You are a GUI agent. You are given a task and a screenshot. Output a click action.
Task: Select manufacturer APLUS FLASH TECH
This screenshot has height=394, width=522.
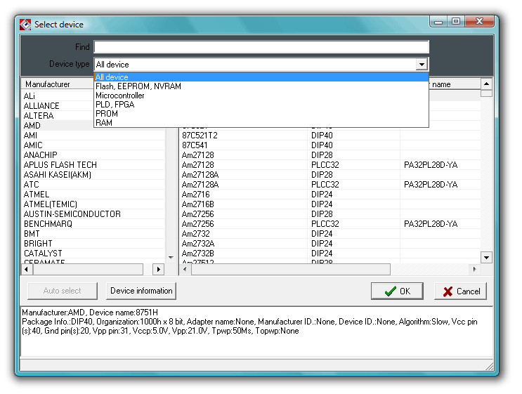coord(93,165)
